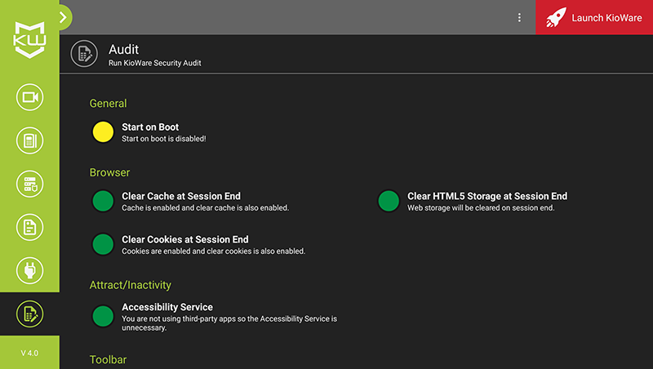Image resolution: width=653 pixels, height=369 pixels.
Task: Click the Launch KioWare button
Action: point(594,17)
